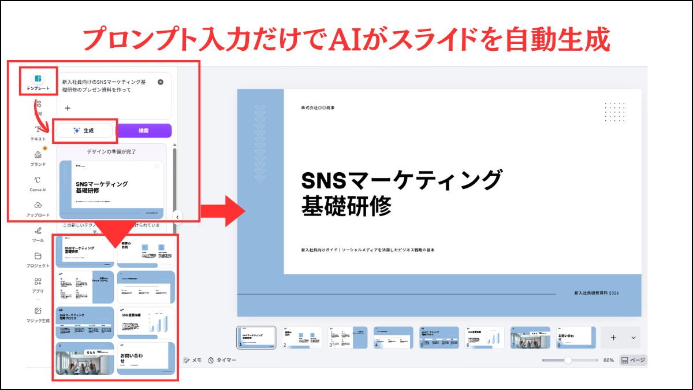The height and width of the screenshot is (390, 693).
Task: Select the Q&A photo grid thumbnail
Action: pyautogui.click(x=85, y=358)
